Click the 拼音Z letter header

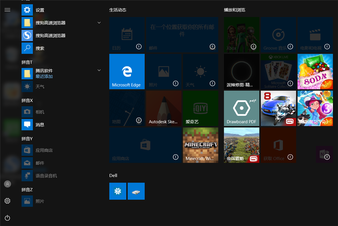[27, 190]
